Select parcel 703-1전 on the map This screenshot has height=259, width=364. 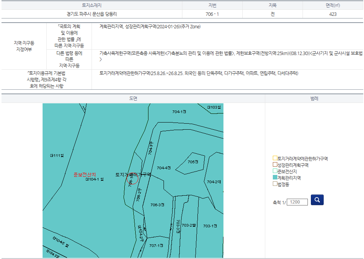[210, 226]
